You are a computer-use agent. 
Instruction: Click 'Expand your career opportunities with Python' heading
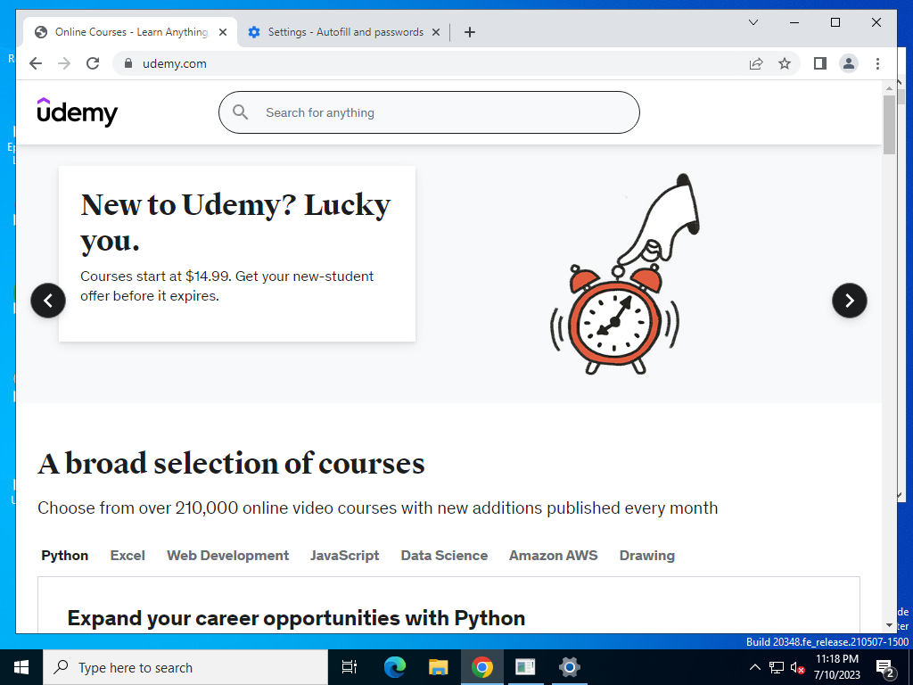(296, 618)
